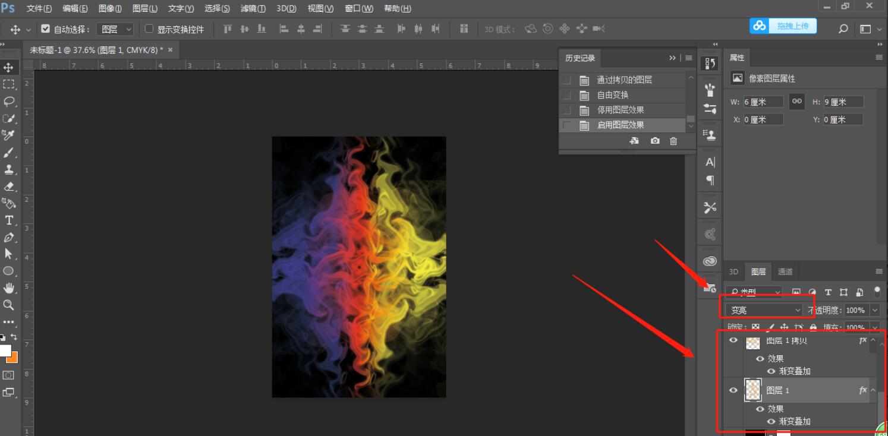Delete current state trash icon in History
The height and width of the screenshot is (436, 888).
point(673,141)
